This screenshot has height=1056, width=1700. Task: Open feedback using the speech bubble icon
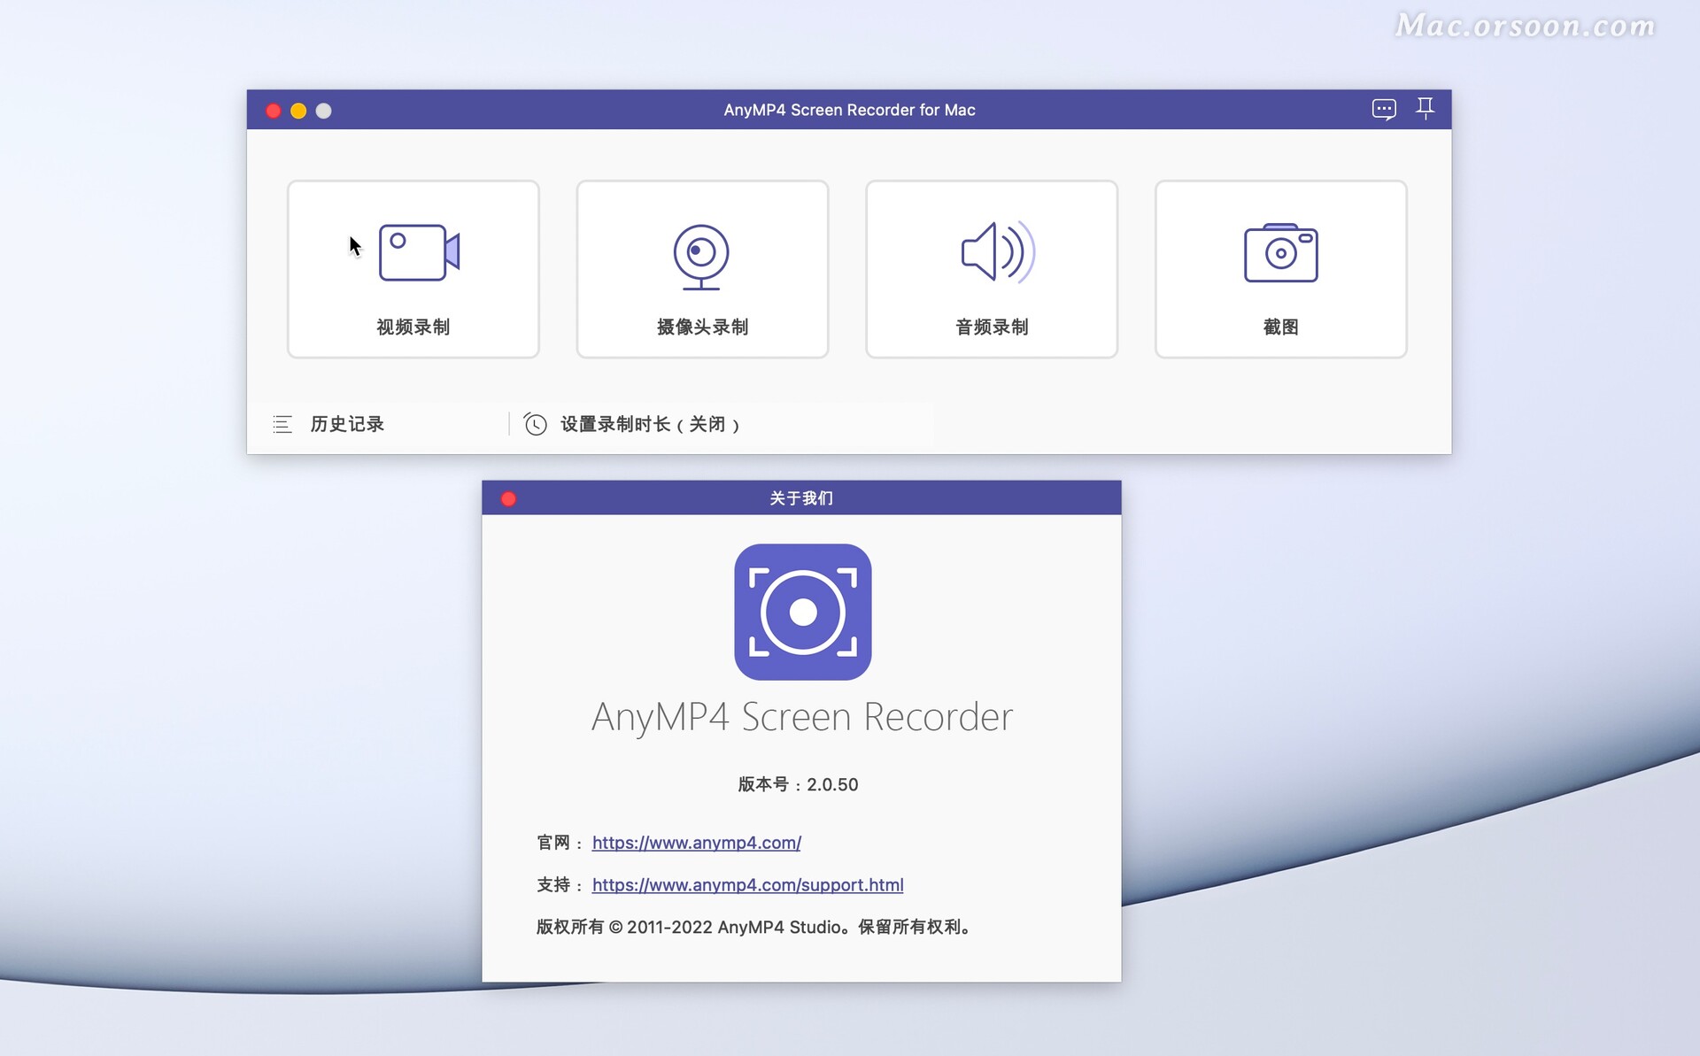(1384, 109)
